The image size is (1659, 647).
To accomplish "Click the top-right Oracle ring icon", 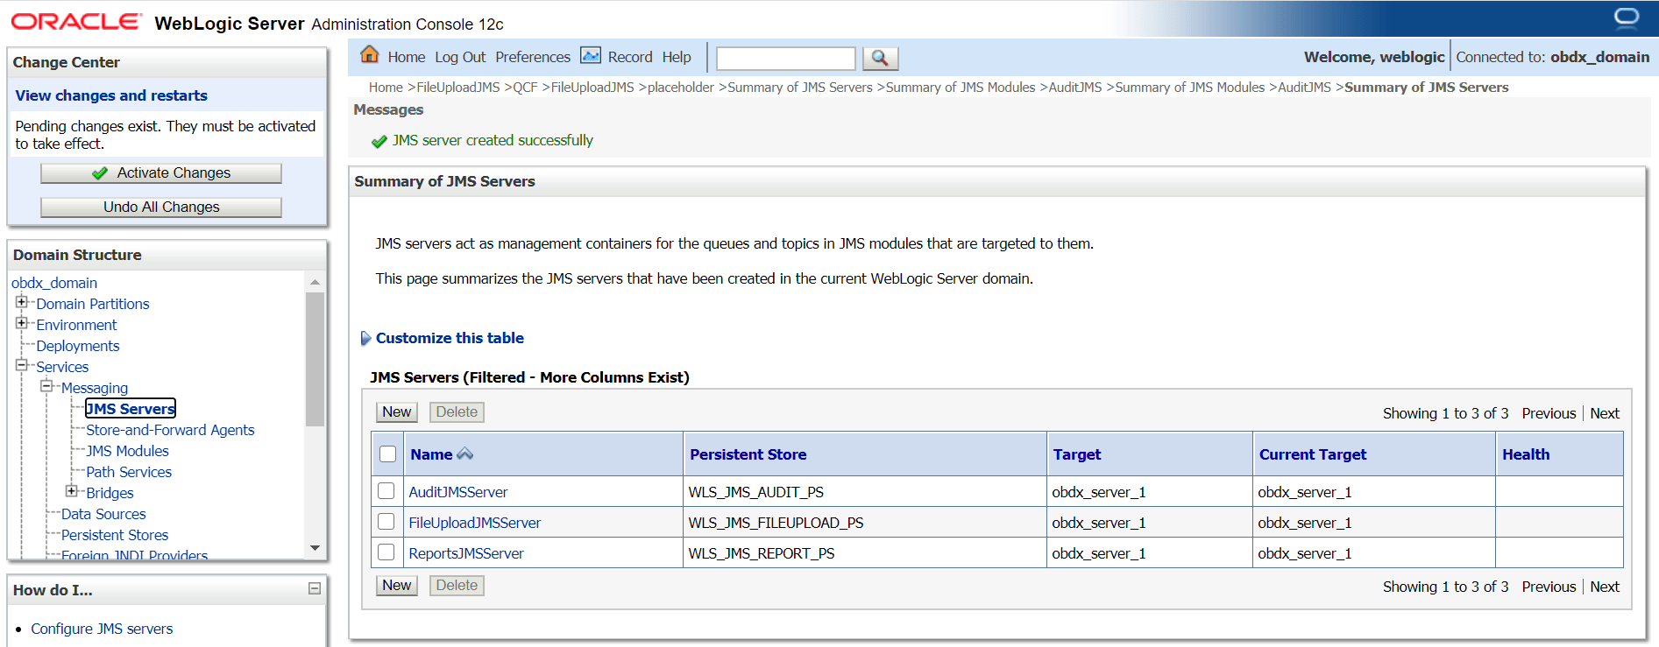I will click(x=1626, y=18).
